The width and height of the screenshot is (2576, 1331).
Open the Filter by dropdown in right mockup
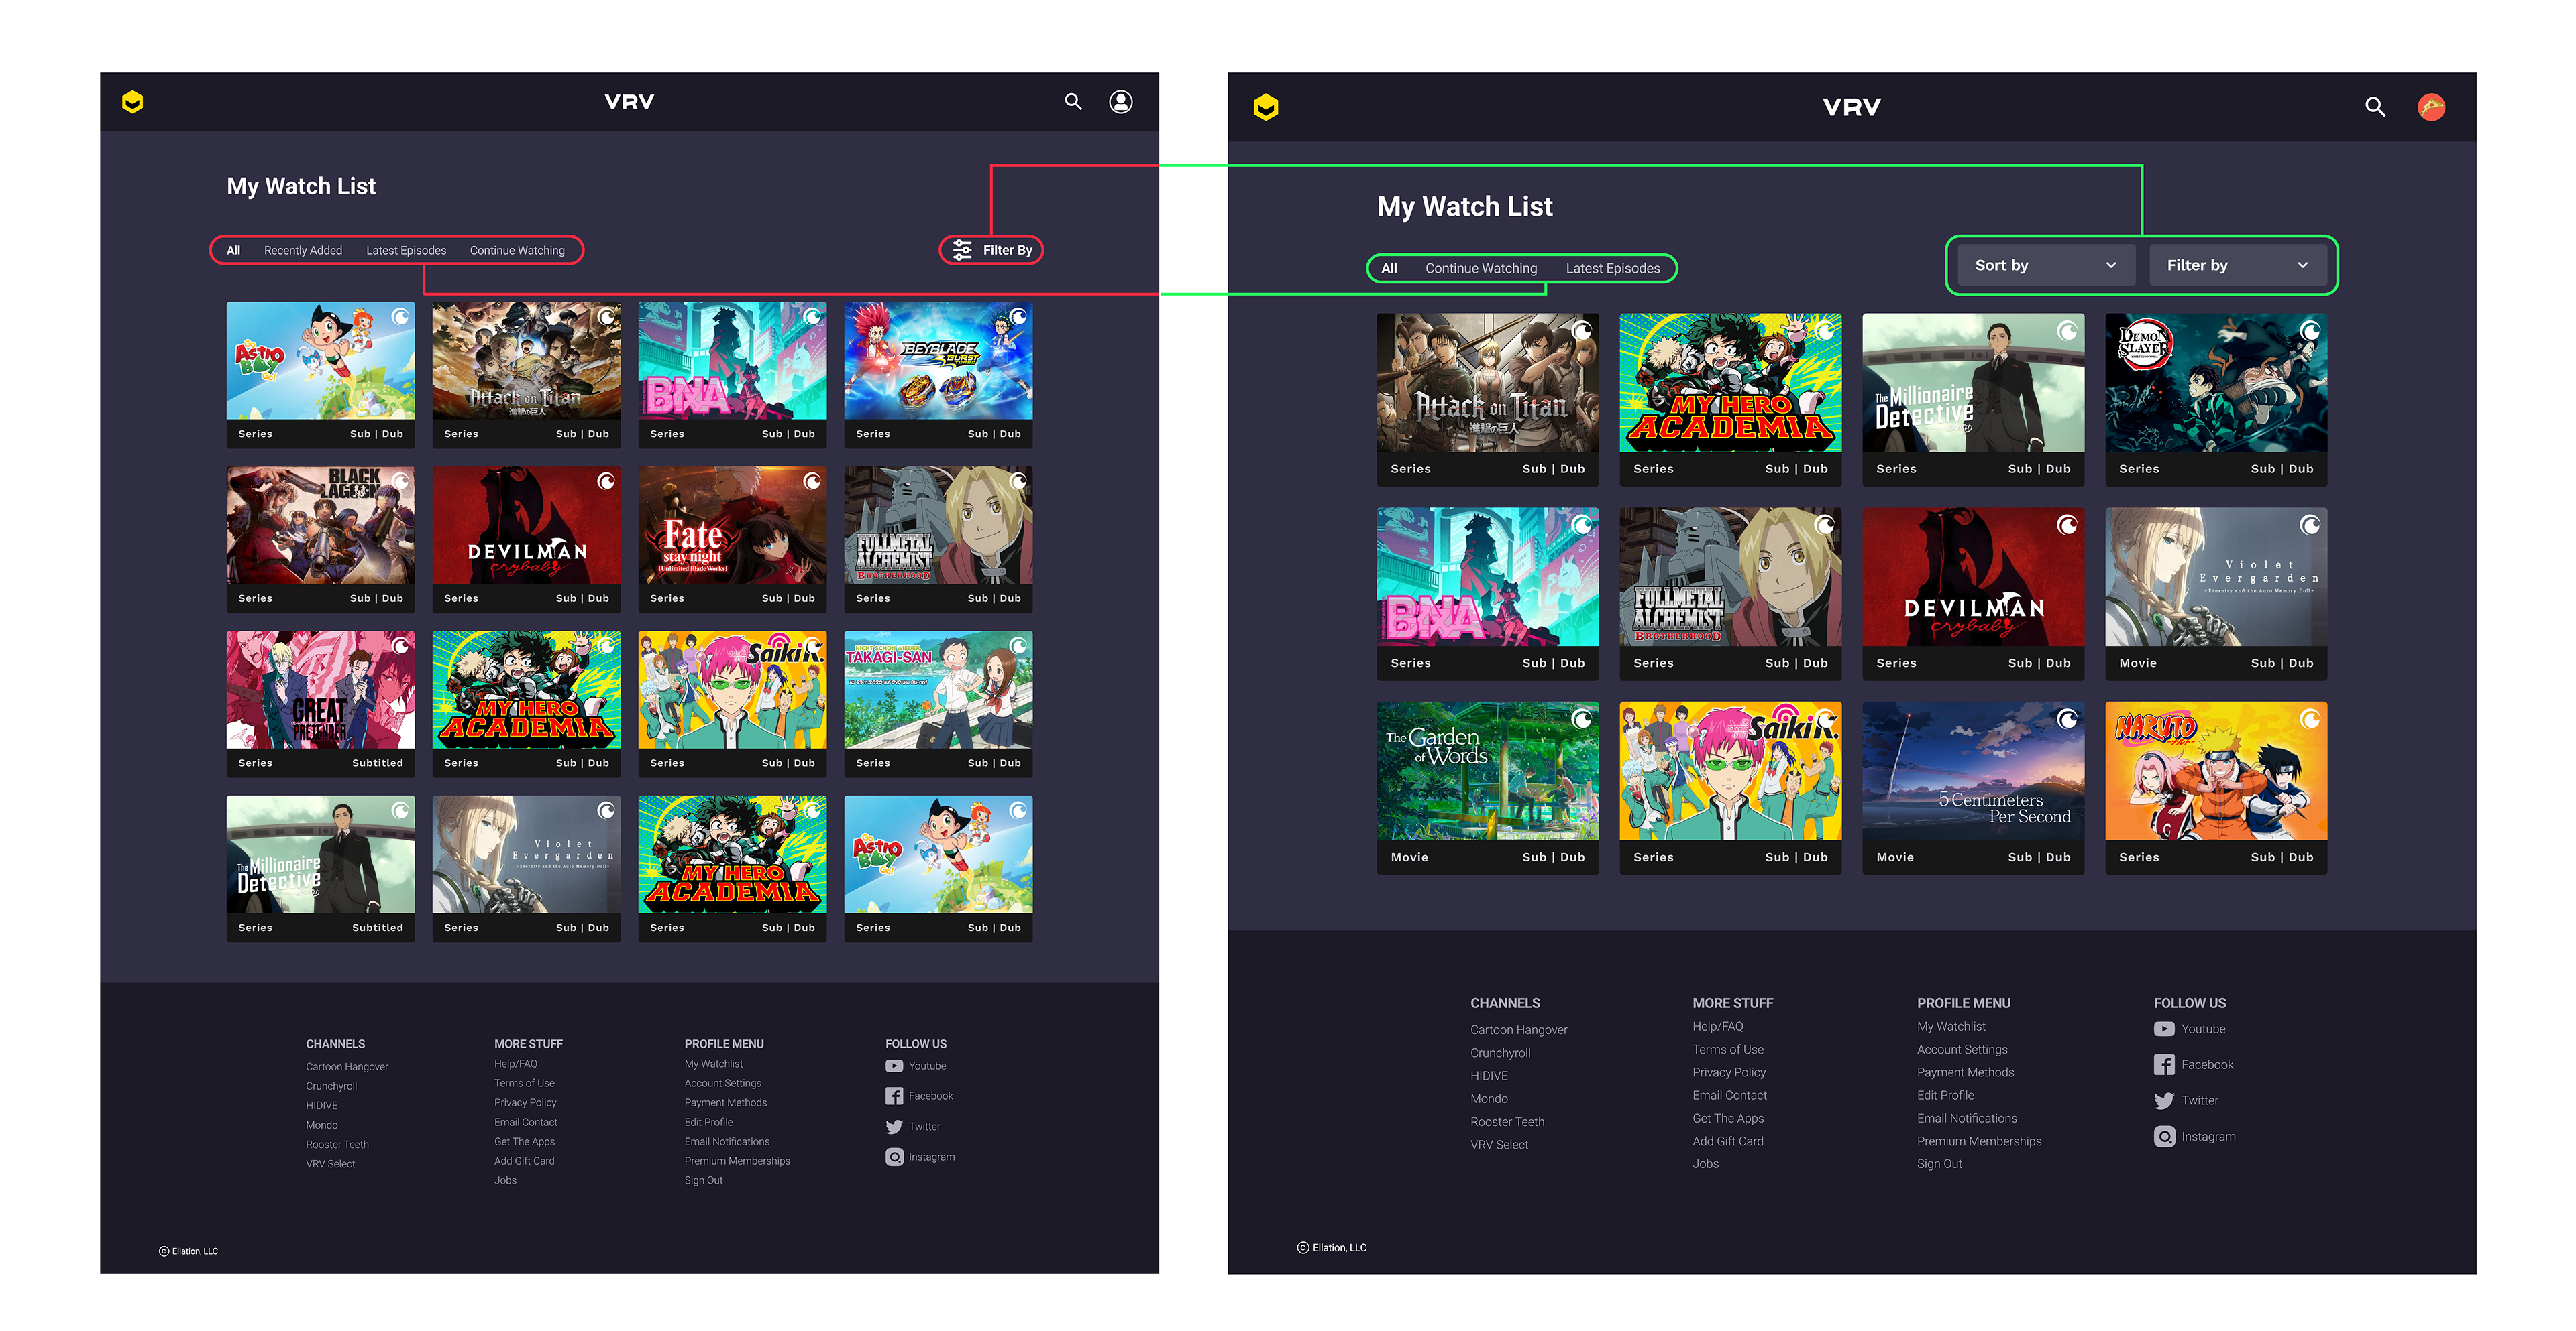2238,266
